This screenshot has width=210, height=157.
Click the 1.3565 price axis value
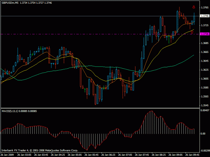pos(205,96)
